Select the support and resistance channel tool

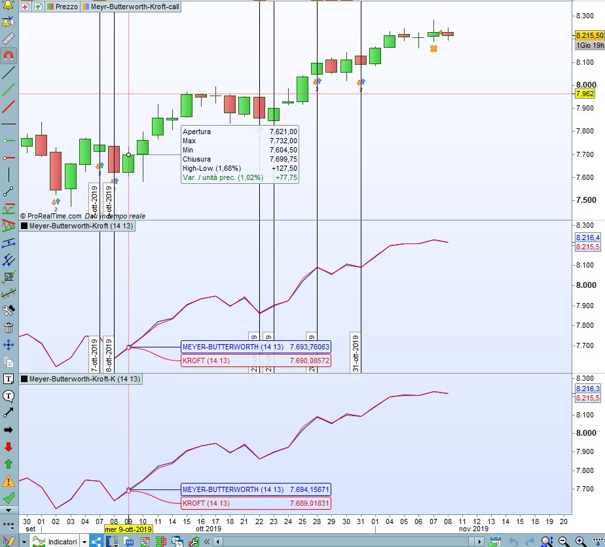[8, 209]
